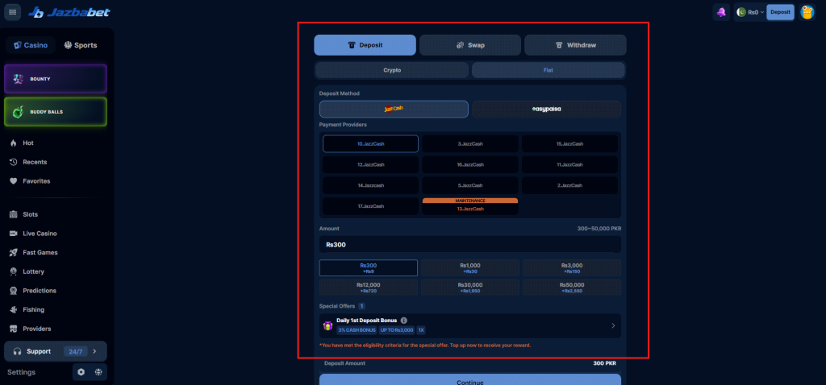Select payment provider 5.JazzCash
This screenshot has height=385, width=826.
pos(470,185)
